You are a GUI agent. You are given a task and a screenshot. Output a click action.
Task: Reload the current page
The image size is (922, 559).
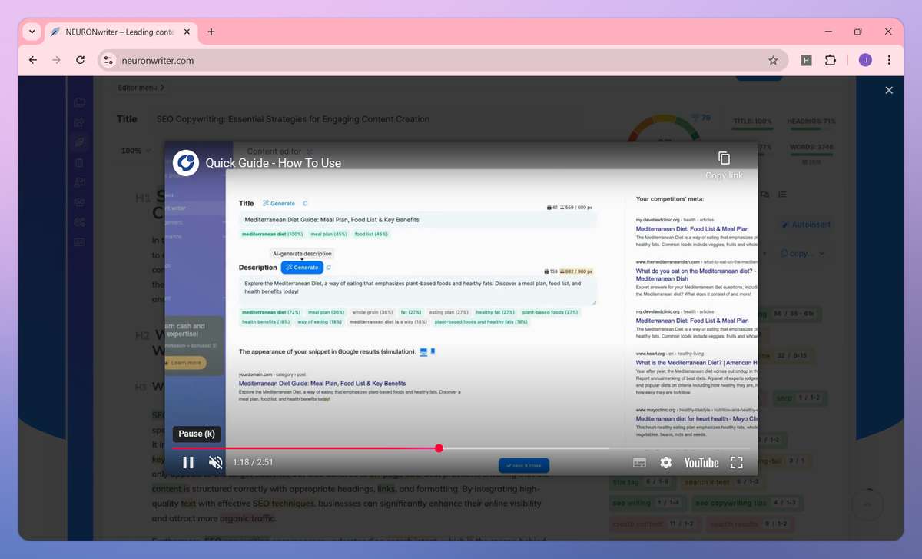pos(81,60)
